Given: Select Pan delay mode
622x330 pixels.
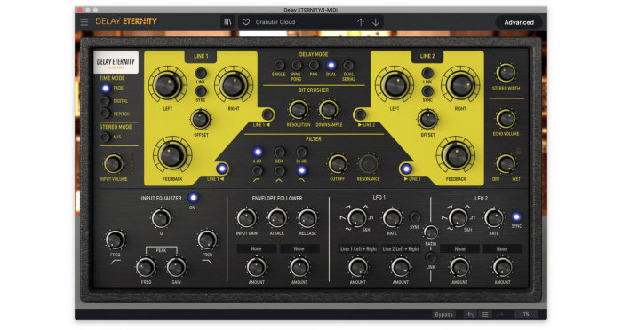Looking at the screenshot, I should [x=314, y=66].
